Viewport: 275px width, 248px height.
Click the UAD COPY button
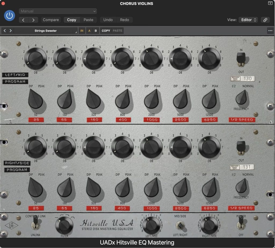pos(106,31)
